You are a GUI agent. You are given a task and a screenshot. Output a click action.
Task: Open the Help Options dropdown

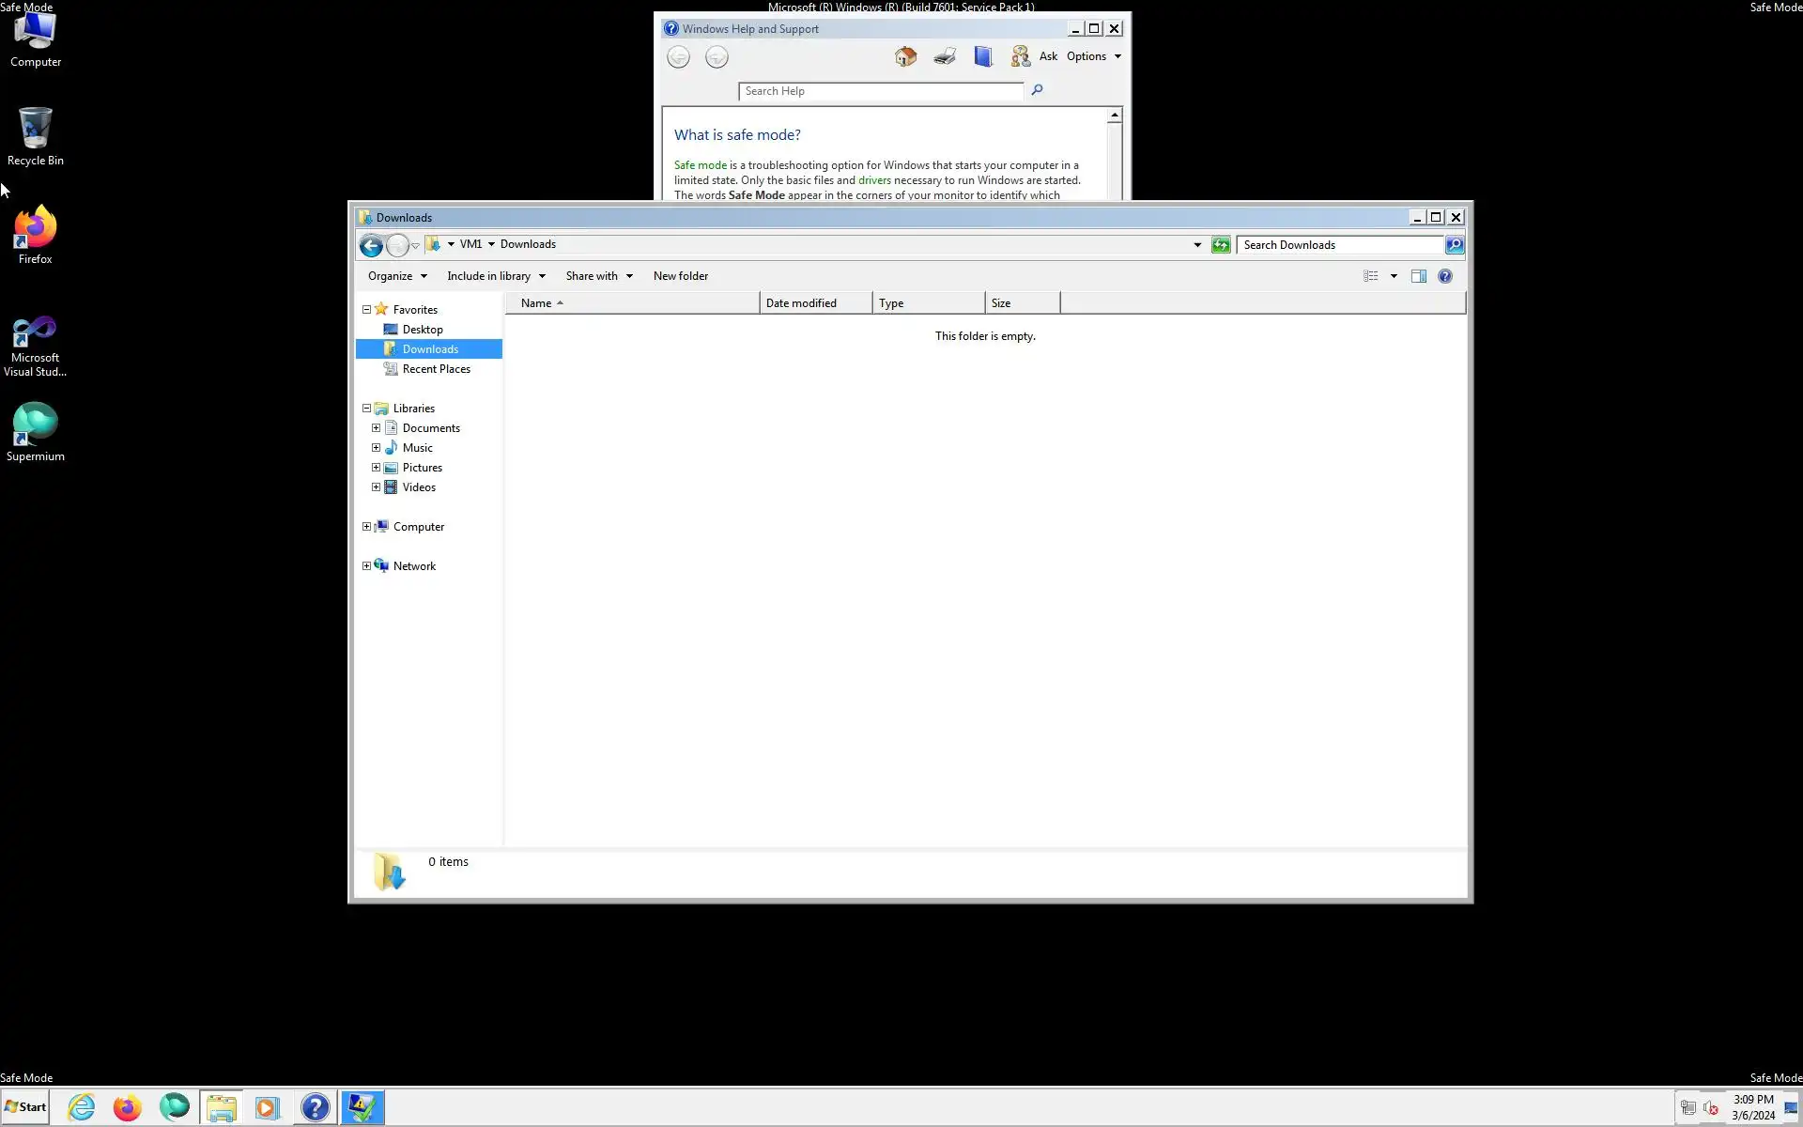[x=1093, y=56]
